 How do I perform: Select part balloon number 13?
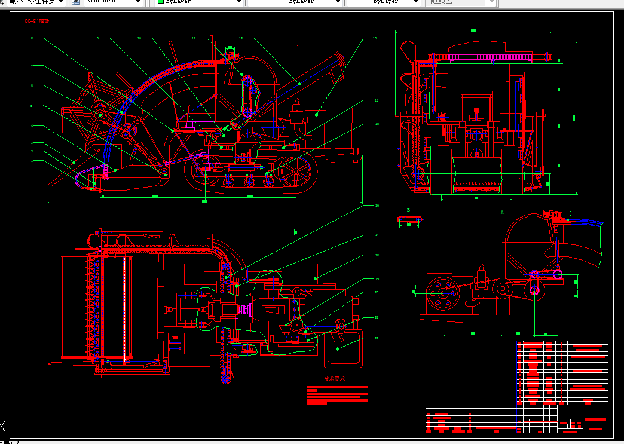375,38
